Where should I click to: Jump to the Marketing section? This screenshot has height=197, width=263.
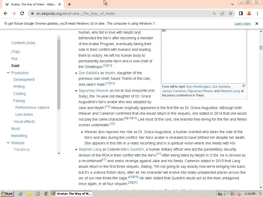tap(19, 136)
